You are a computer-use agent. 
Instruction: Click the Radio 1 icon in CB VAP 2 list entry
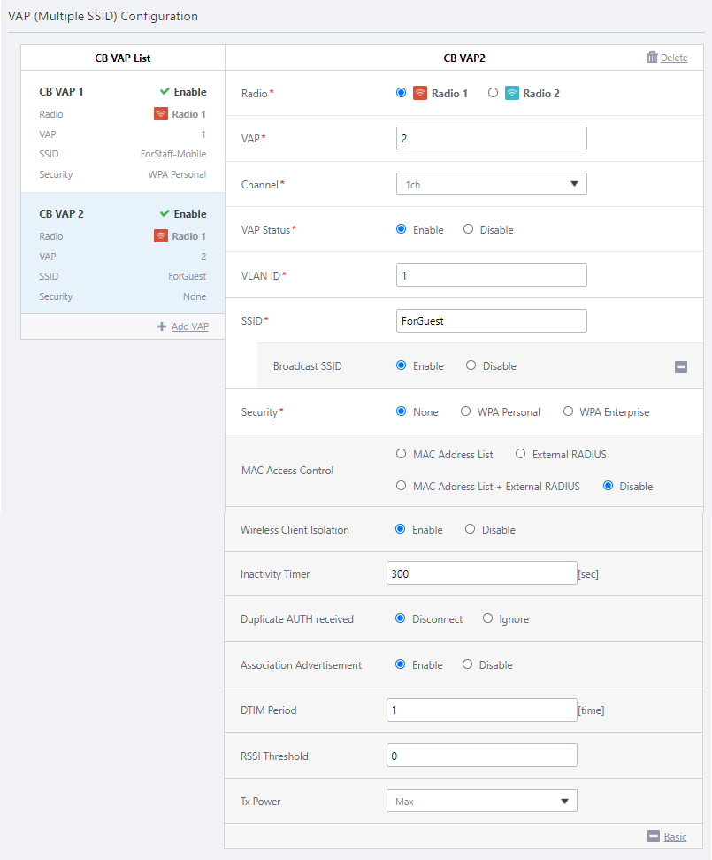click(x=160, y=236)
